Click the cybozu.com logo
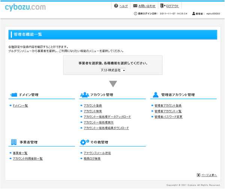Image resolution: width=225 pixels, height=189 pixels. pyautogui.click(x=25, y=7)
